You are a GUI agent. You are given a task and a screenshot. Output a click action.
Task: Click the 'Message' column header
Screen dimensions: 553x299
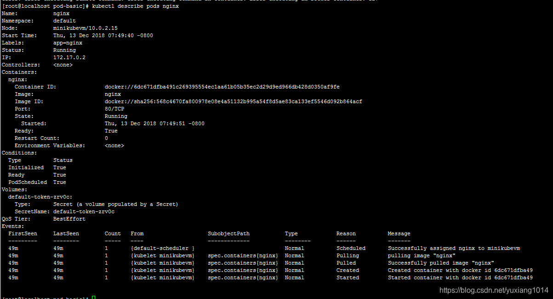point(399,233)
